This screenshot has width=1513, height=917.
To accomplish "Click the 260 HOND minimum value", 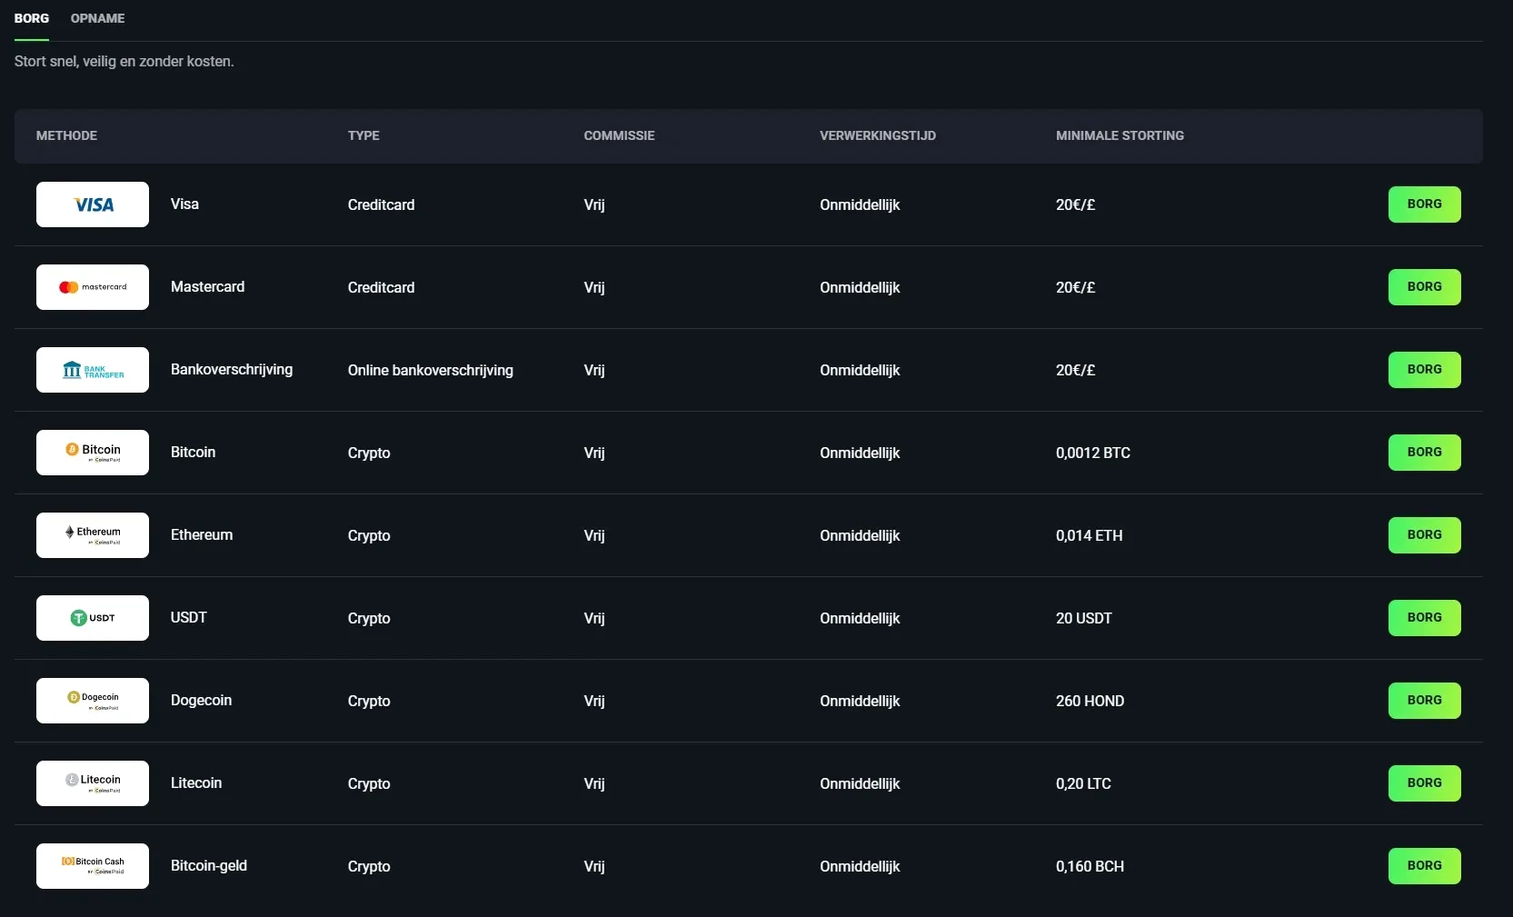I will click(1090, 701).
